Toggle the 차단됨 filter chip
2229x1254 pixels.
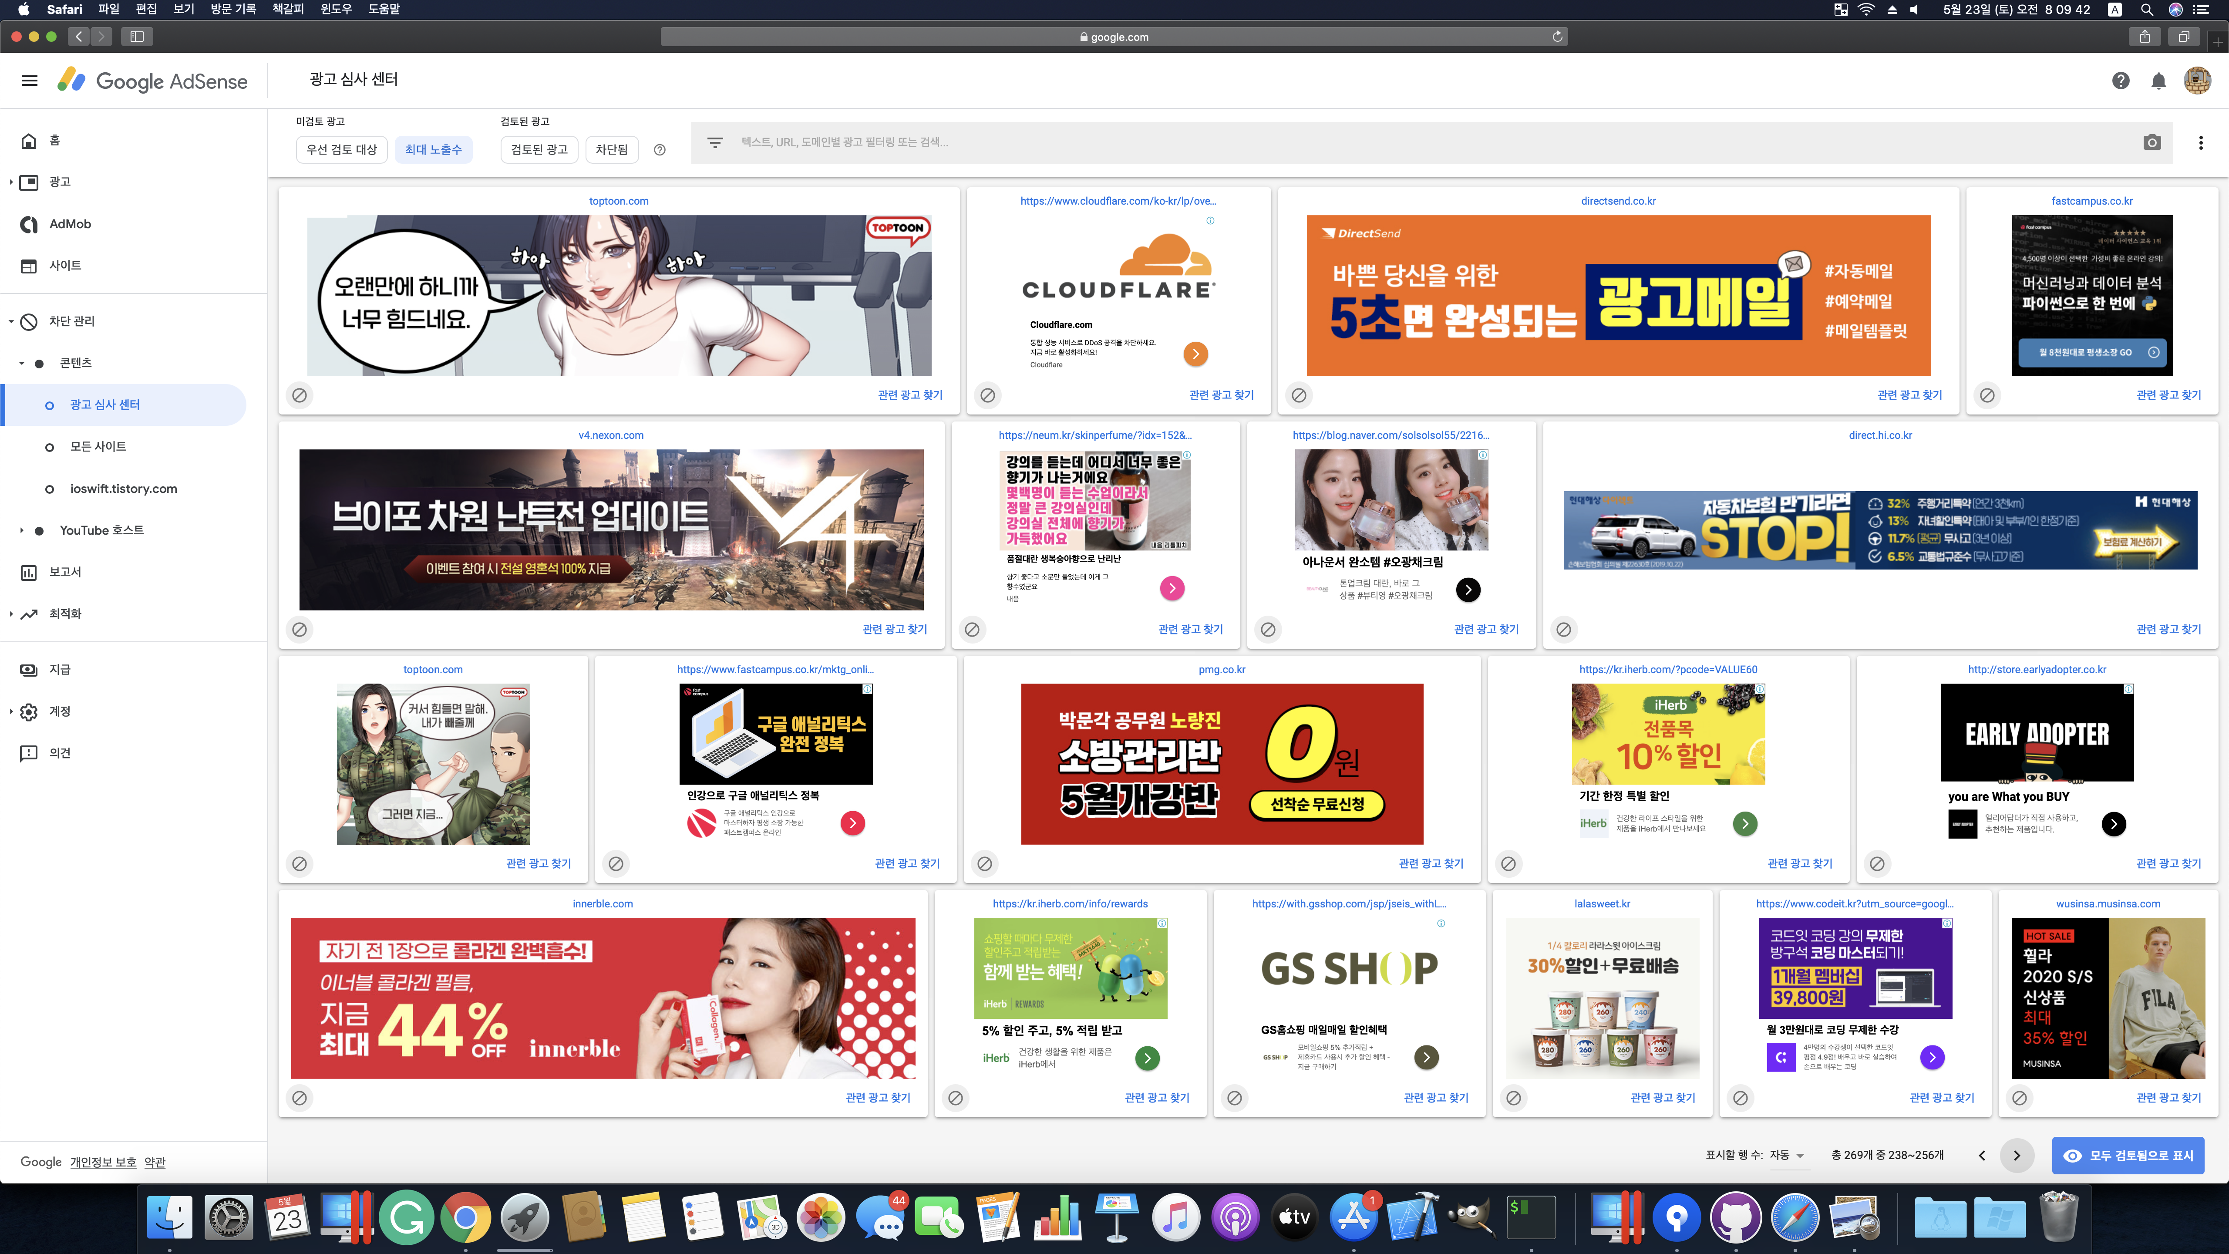click(611, 149)
